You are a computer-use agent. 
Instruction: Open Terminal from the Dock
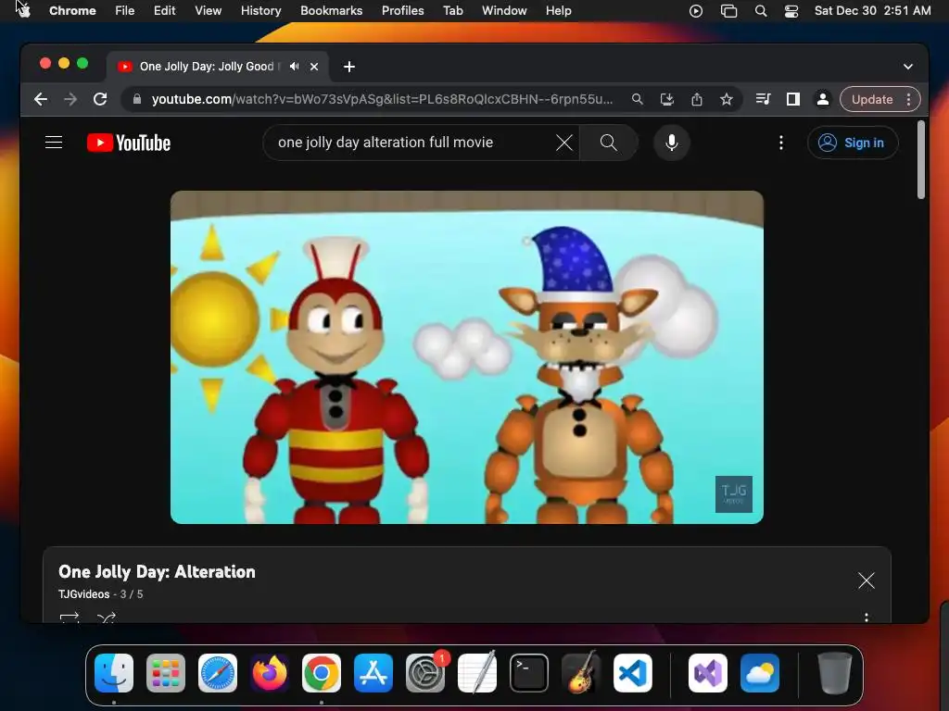pyautogui.click(x=529, y=673)
